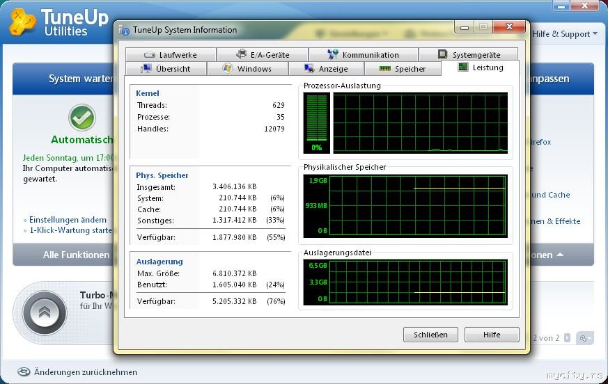
Task: Click the monitor icon on Übersicht tab
Action: 146,69
